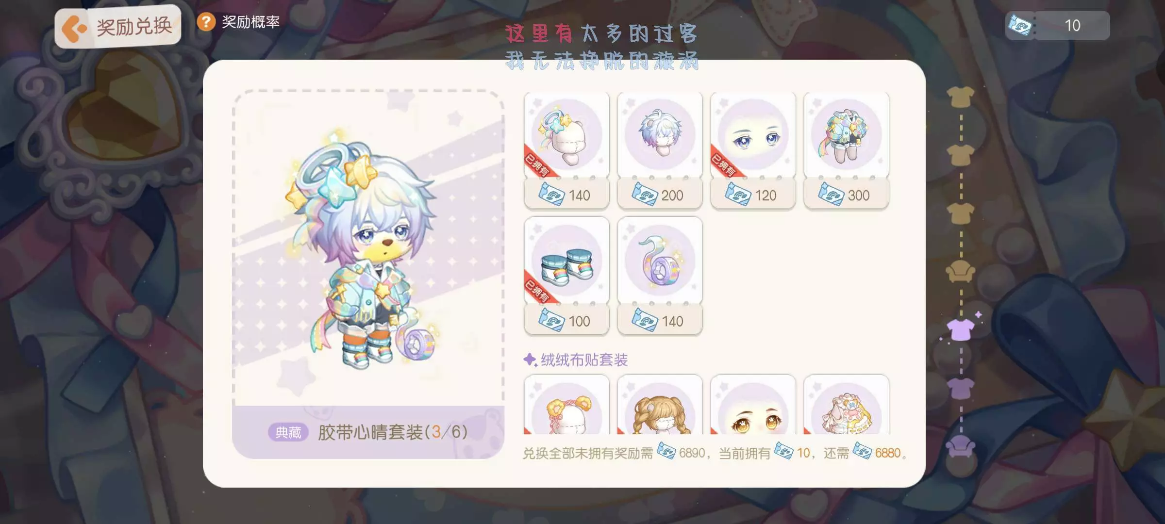Select the silver hair item costing 200
1165x524 pixels.
pyautogui.click(x=660, y=150)
